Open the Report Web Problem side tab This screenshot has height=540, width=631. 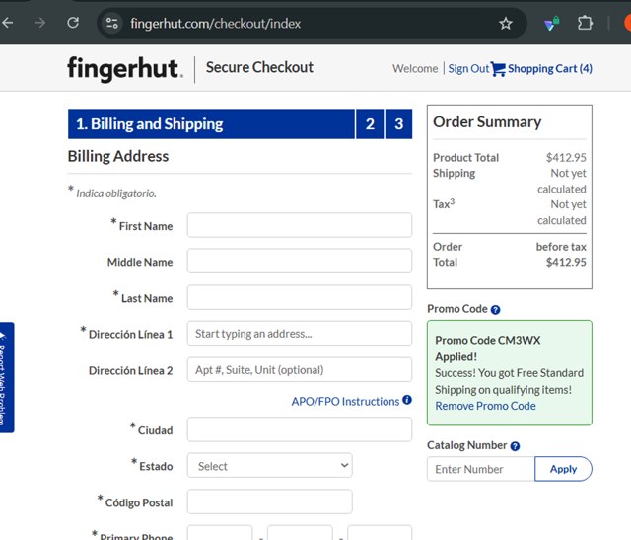[6, 377]
